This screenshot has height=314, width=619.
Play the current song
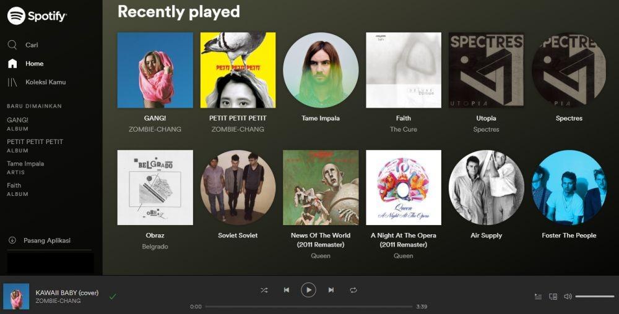[308, 290]
